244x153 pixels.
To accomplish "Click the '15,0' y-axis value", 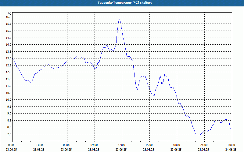I will coord(9,31).
